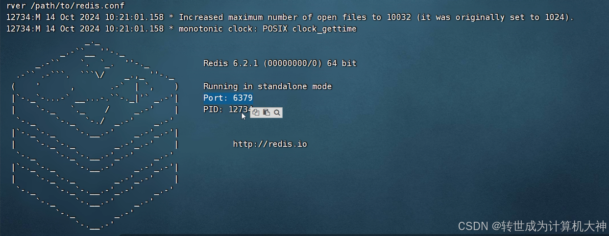Image resolution: width=609 pixels, height=236 pixels.
Task: Click the "PID: 12734" line
Action: click(x=228, y=109)
